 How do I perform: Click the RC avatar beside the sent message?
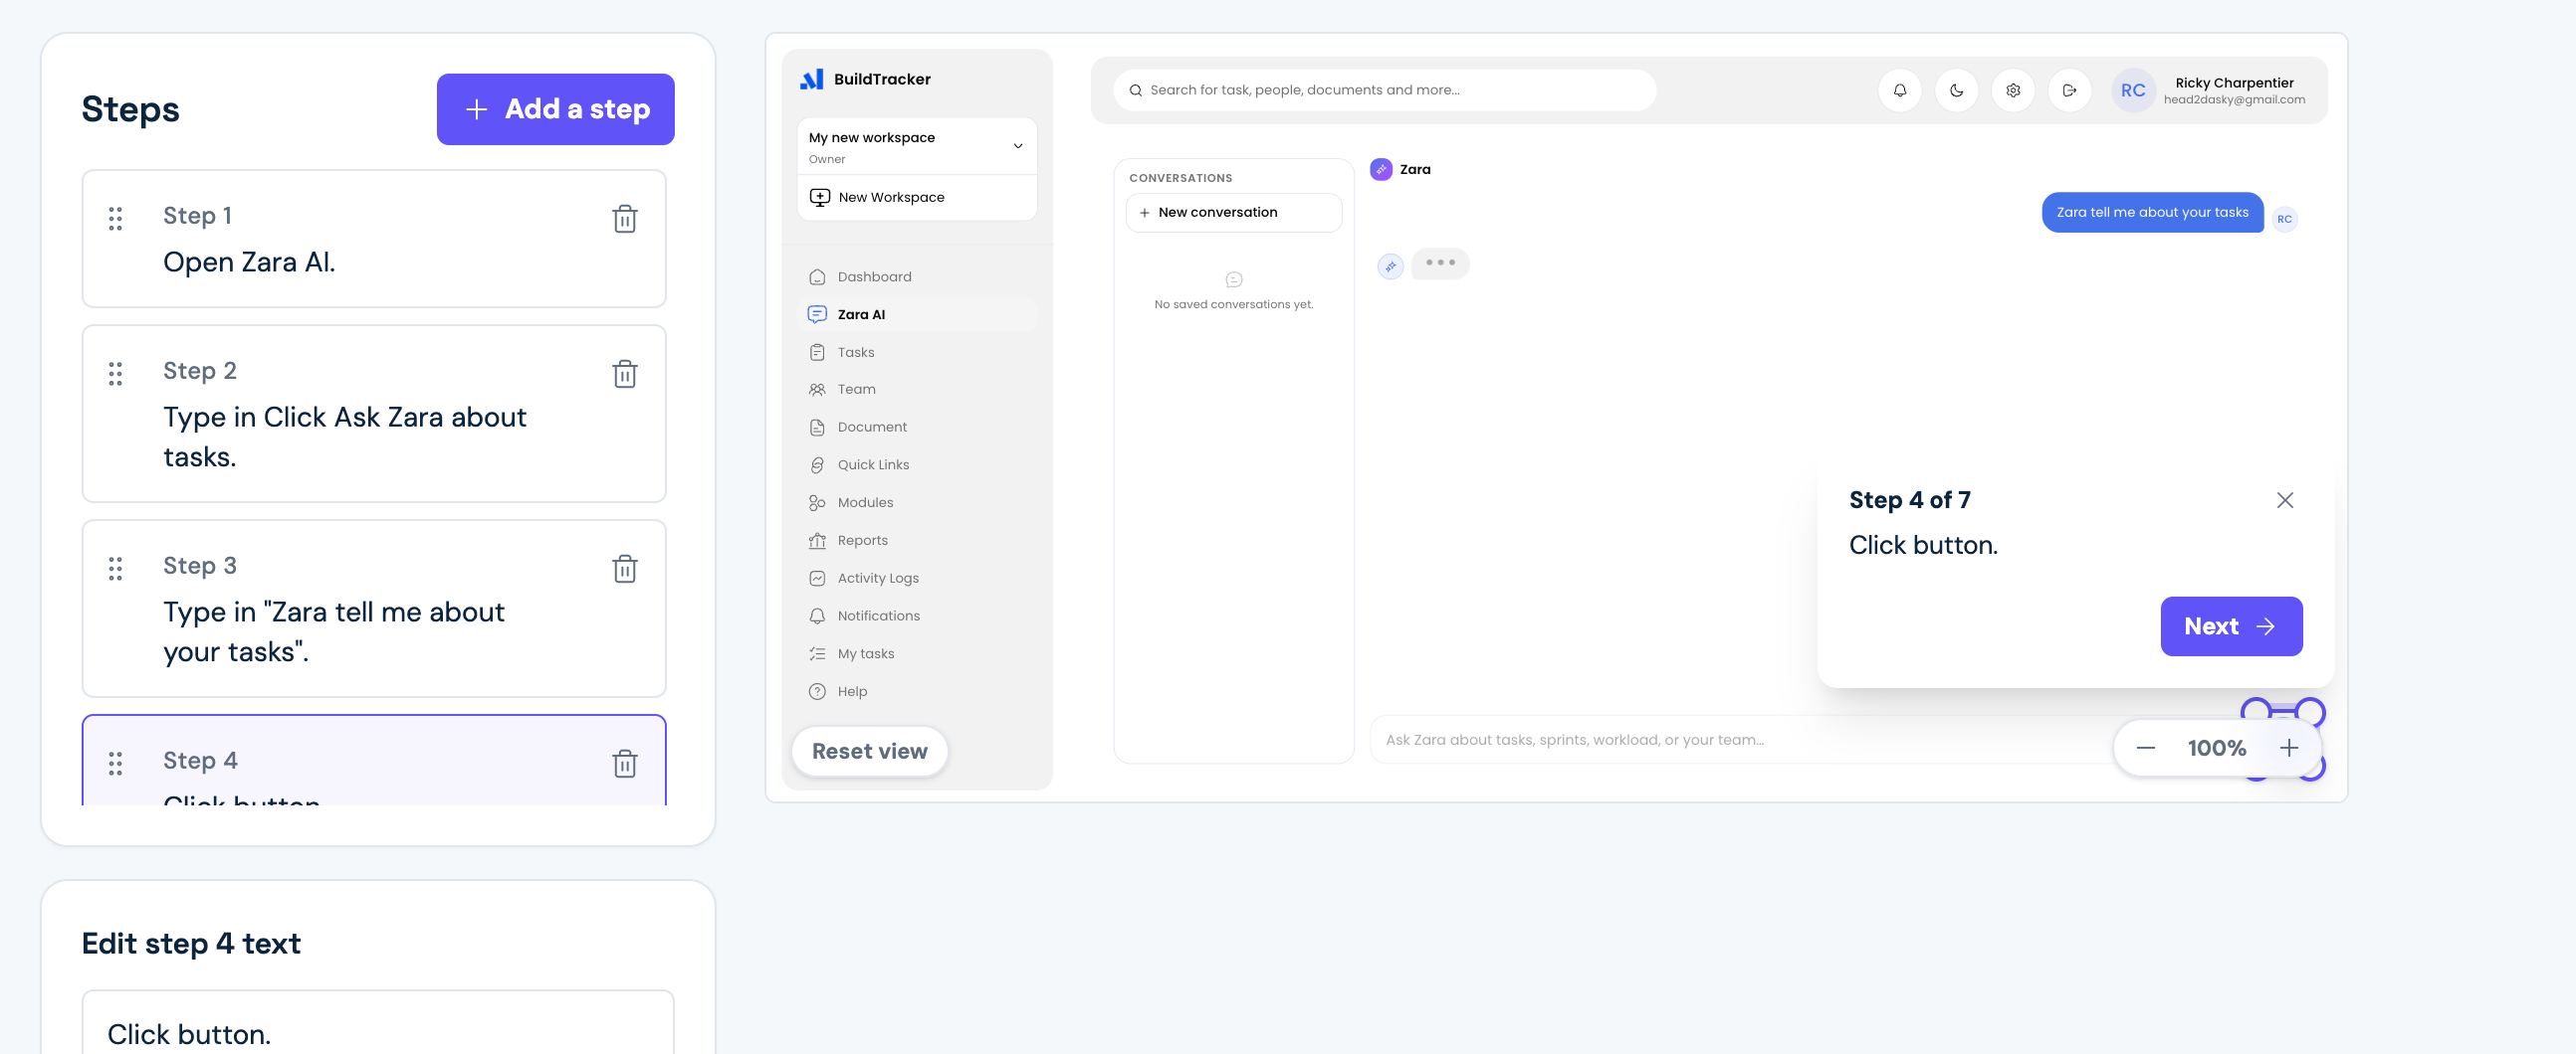2284,219
